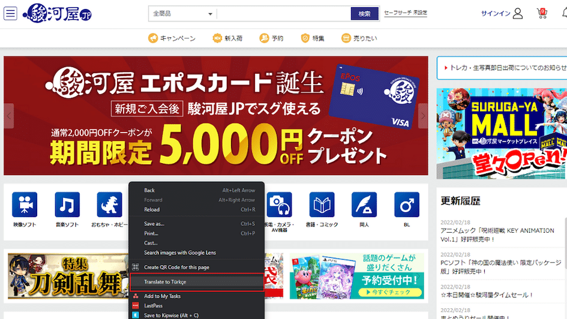Open the キャンペーン nav link
This screenshot has width=567, height=319.
178,38
